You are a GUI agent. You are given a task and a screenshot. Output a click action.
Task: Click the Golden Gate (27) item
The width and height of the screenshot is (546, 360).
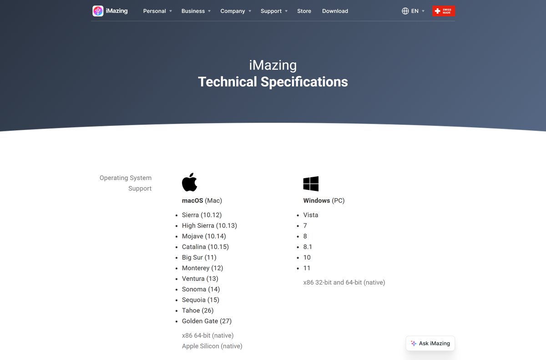[207, 321]
